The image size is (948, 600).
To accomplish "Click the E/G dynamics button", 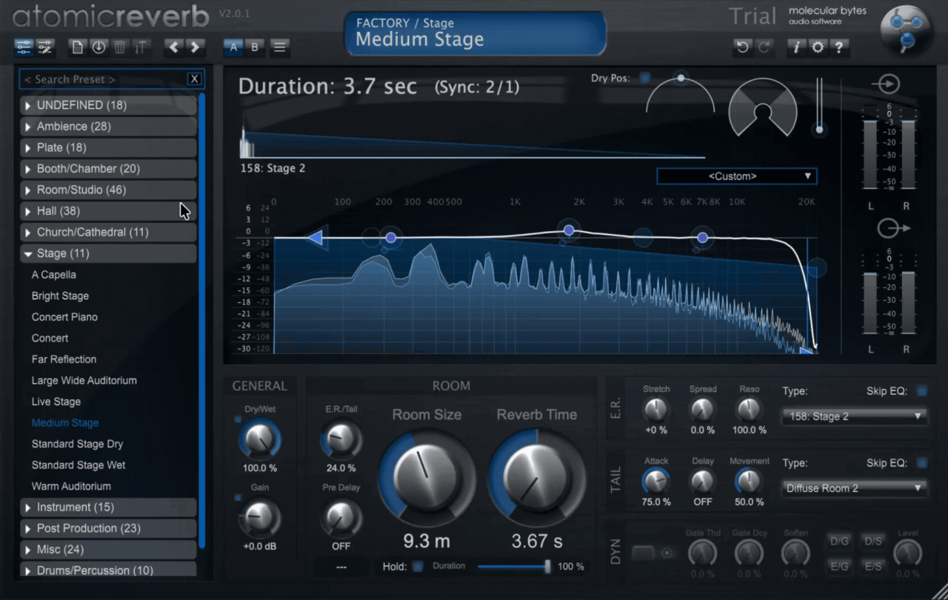I will click(x=840, y=566).
